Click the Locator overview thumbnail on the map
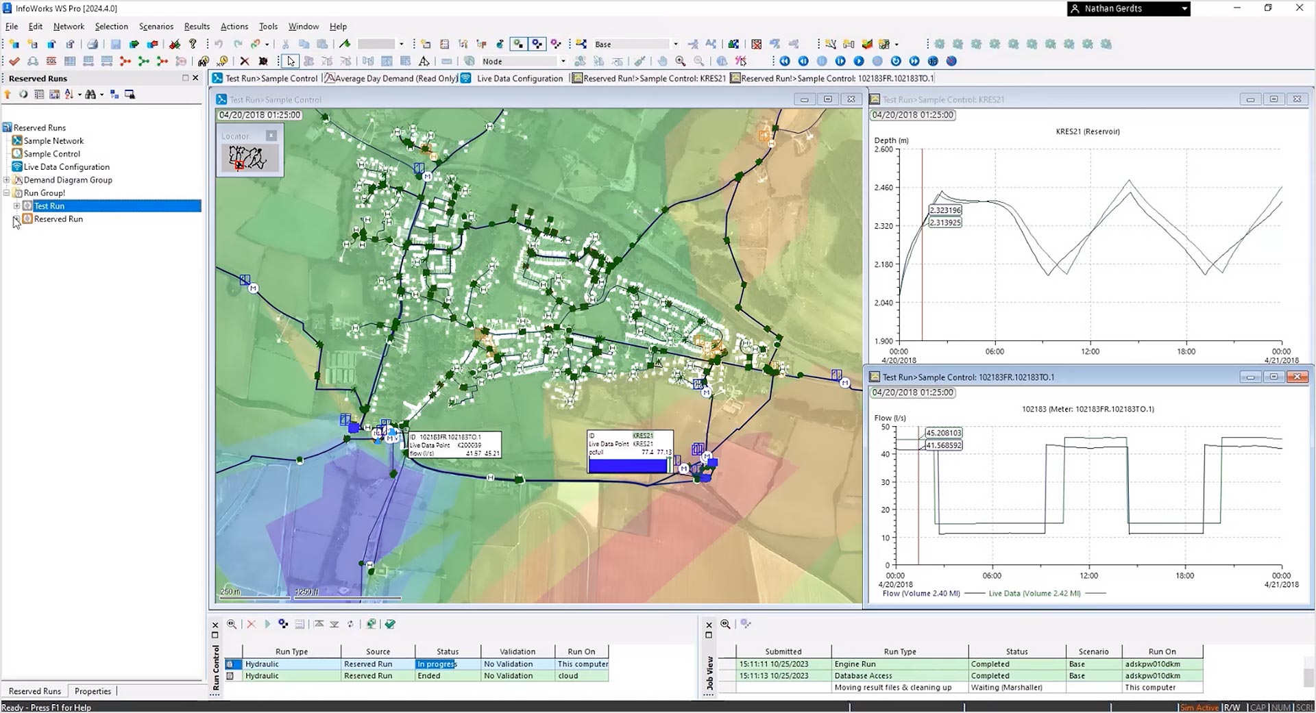Screen dimensions: 1316x713 (249, 158)
